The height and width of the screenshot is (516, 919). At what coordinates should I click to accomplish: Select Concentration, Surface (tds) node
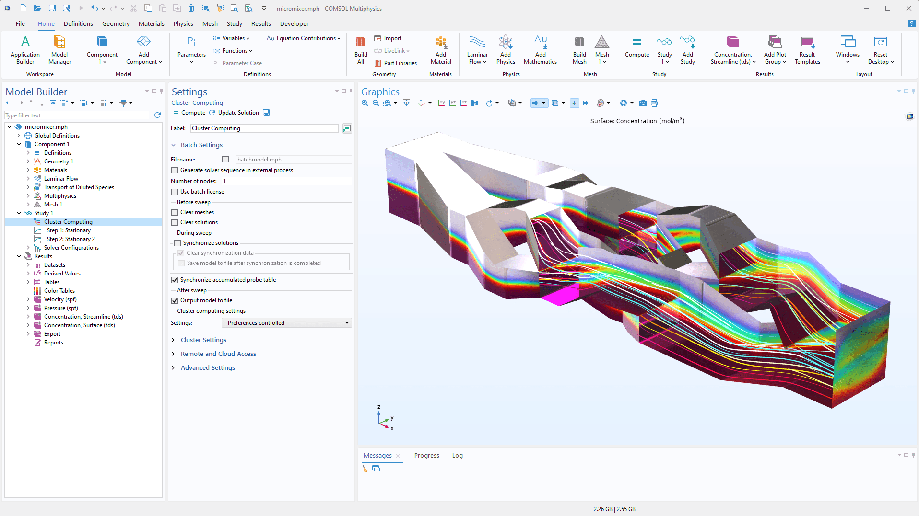pos(79,325)
